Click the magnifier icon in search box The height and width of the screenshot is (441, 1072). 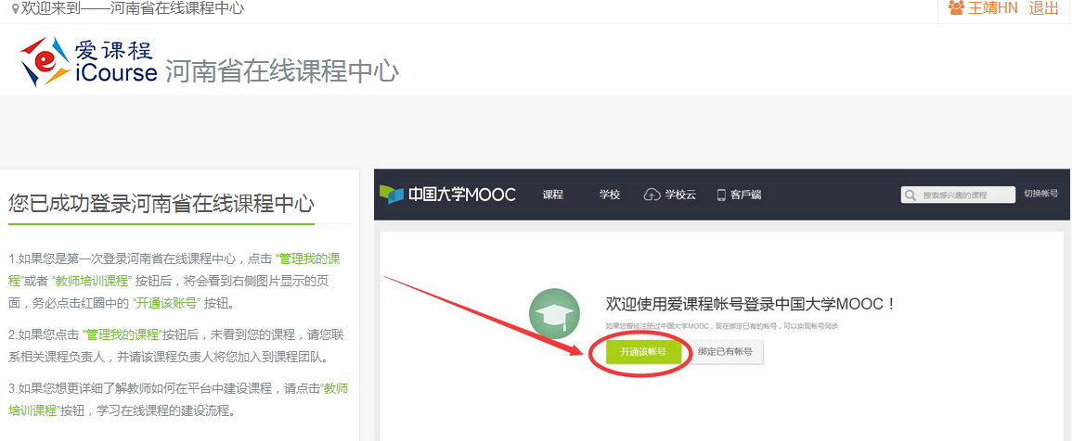[910, 195]
